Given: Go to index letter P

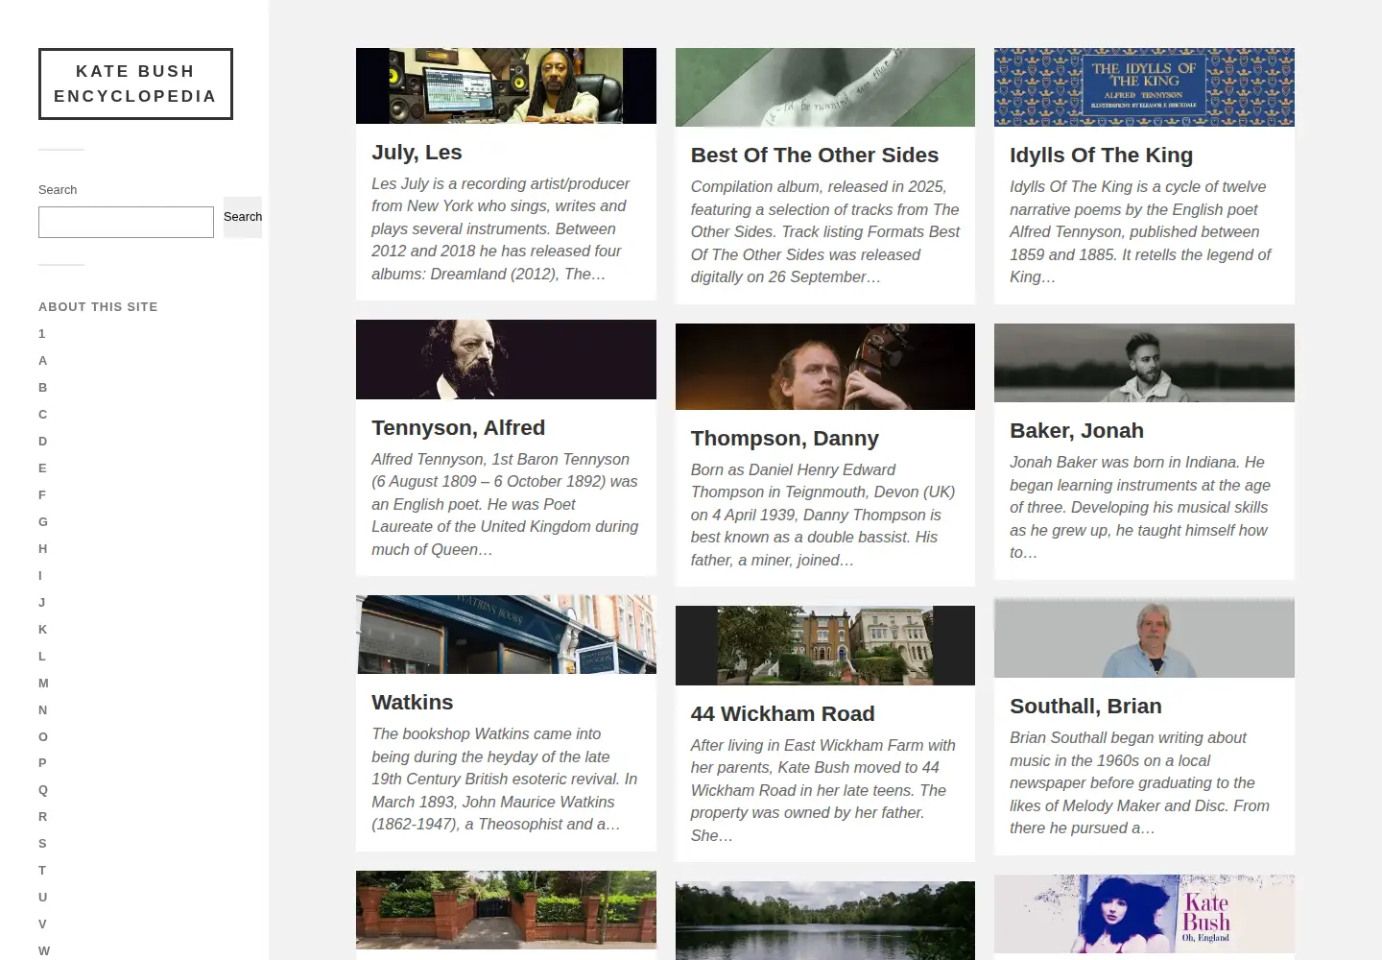Looking at the screenshot, I should [42, 763].
